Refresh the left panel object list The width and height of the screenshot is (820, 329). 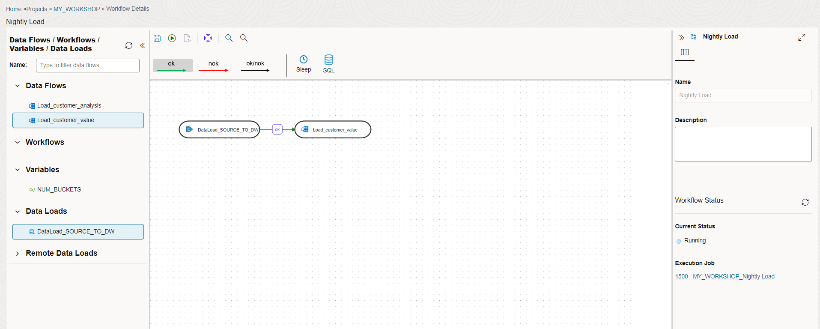tap(129, 45)
